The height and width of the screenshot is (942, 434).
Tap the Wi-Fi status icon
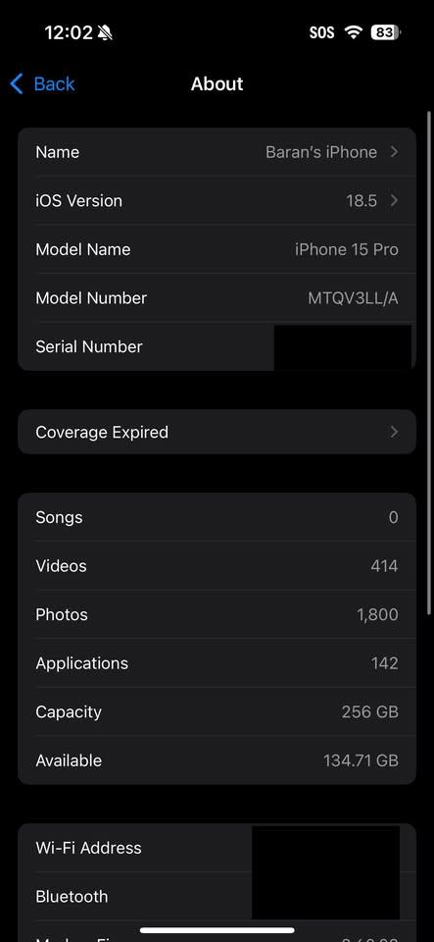[x=354, y=32]
